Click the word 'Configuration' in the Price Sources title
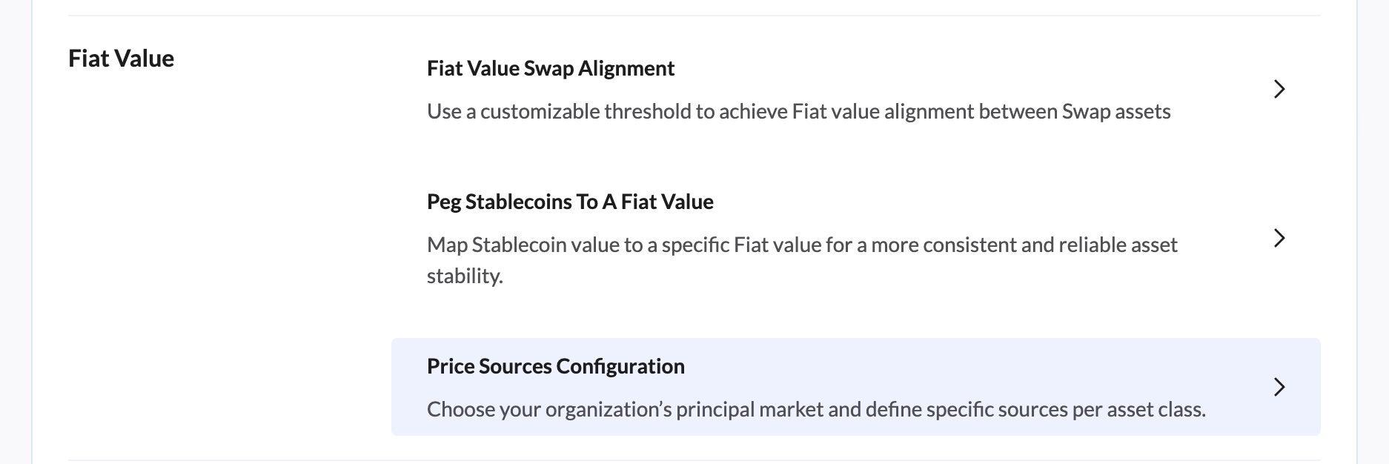Image resolution: width=1389 pixels, height=464 pixels. pyautogui.click(x=620, y=366)
